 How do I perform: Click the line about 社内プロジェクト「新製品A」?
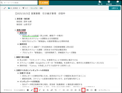[x=46, y=41]
